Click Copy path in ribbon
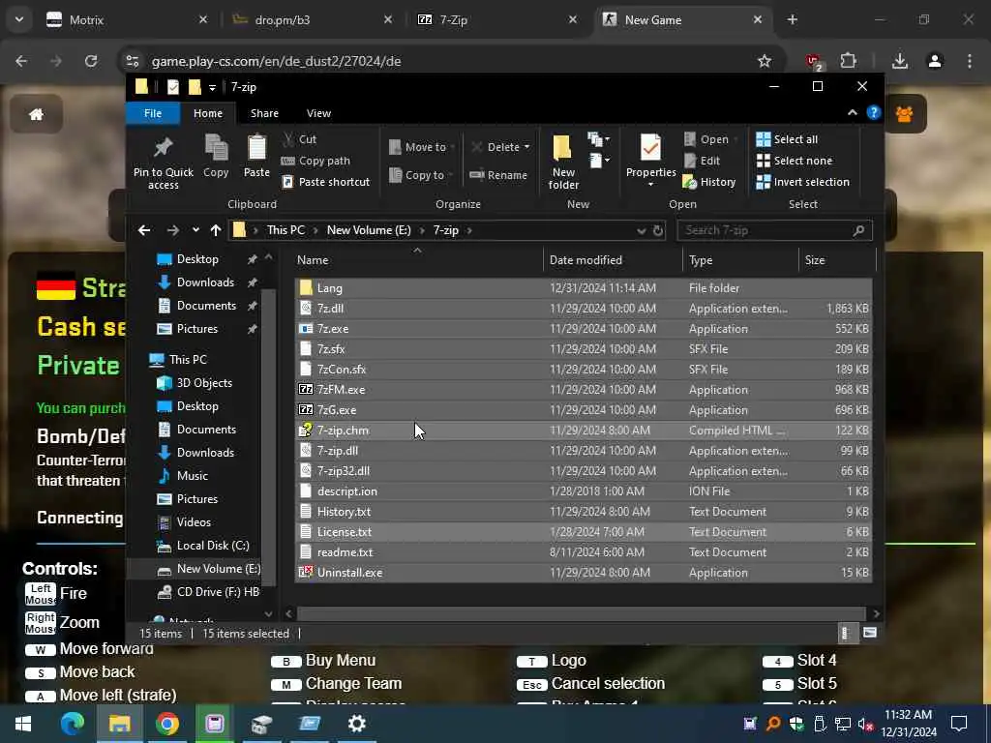This screenshot has width=991, height=743. [x=315, y=161]
